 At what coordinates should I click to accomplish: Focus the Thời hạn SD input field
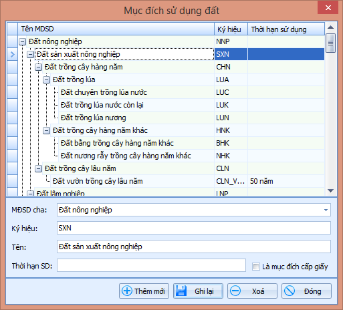[151, 265]
